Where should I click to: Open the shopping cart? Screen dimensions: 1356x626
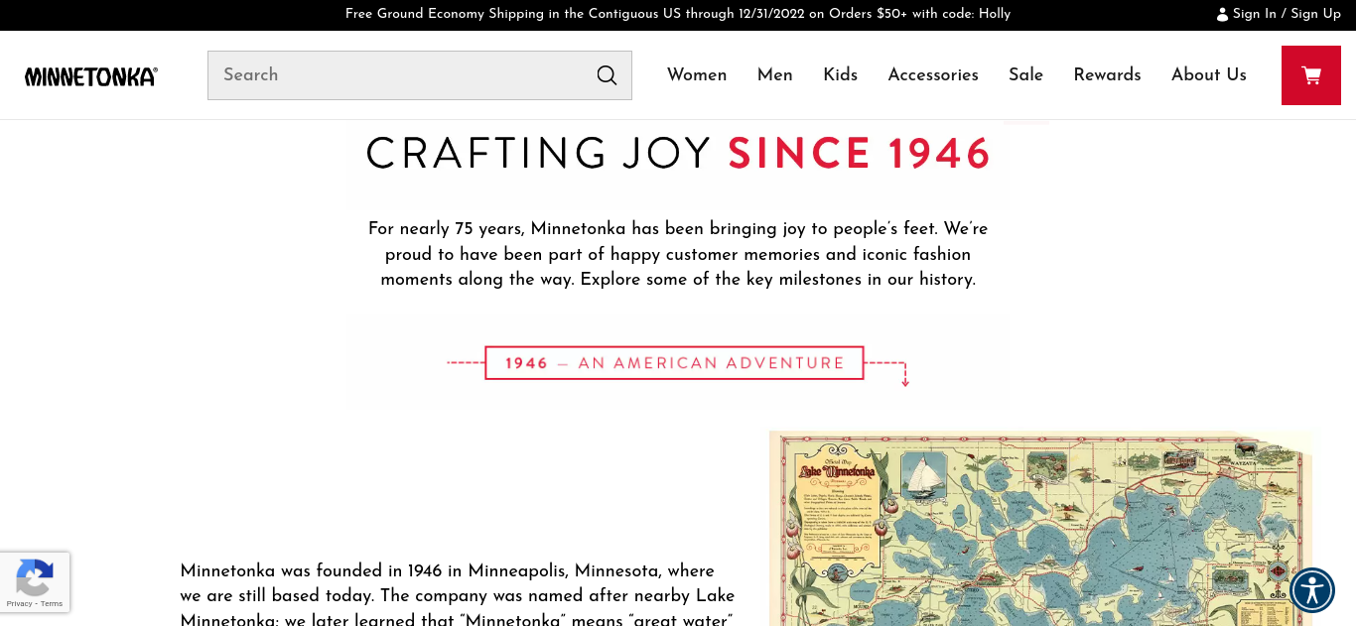coord(1310,75)
